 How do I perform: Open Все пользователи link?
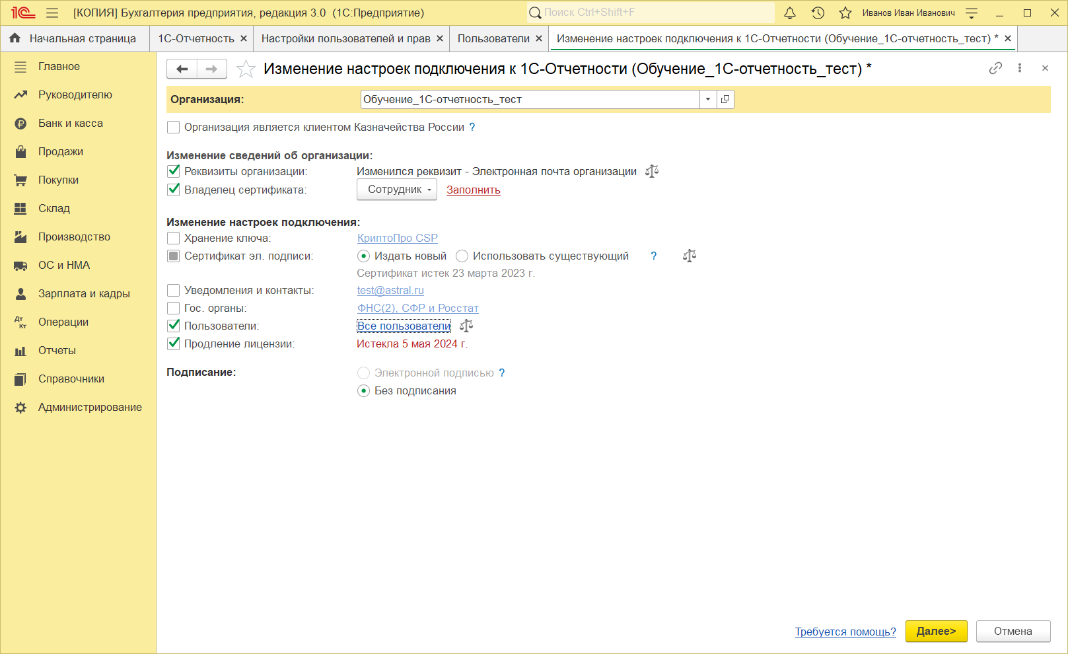click(404, 326)
